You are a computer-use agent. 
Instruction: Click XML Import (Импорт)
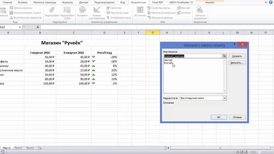184,8
